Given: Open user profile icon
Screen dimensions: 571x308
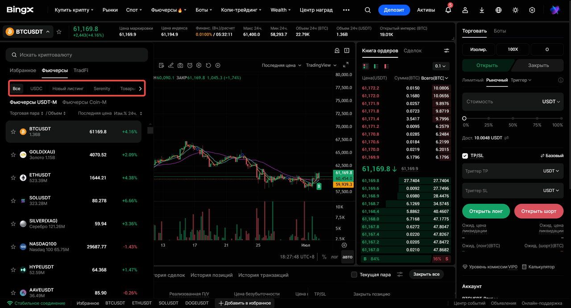Looking at the screenshot, I should coord(465,10).
